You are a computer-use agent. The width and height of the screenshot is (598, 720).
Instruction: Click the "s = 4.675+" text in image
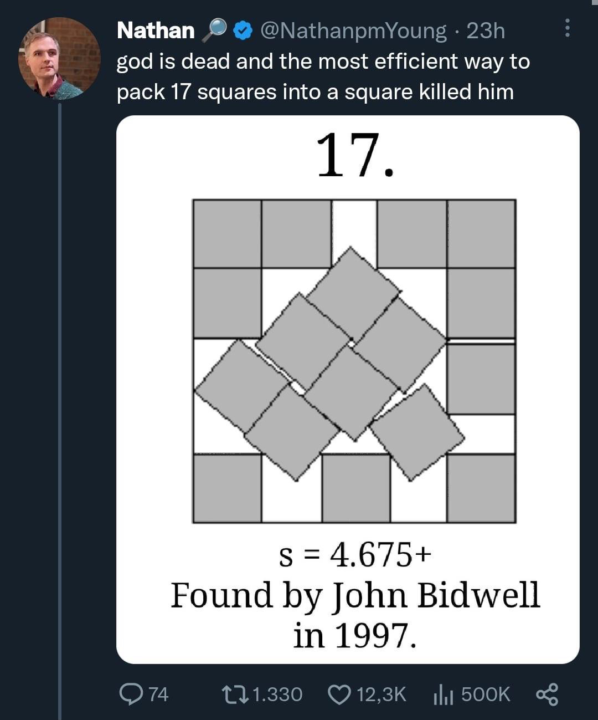pos(354,555)
